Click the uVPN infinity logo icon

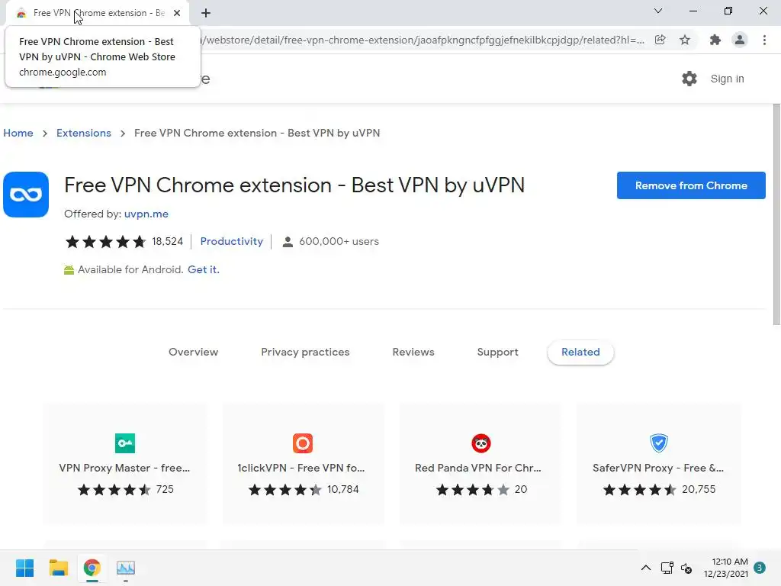click(26, 195)
